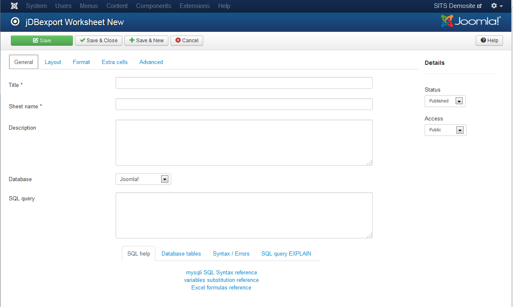The height and width of the screenshot is (307, 513).
Task: Switch to the Layout tab
Action: pos(53,62)
